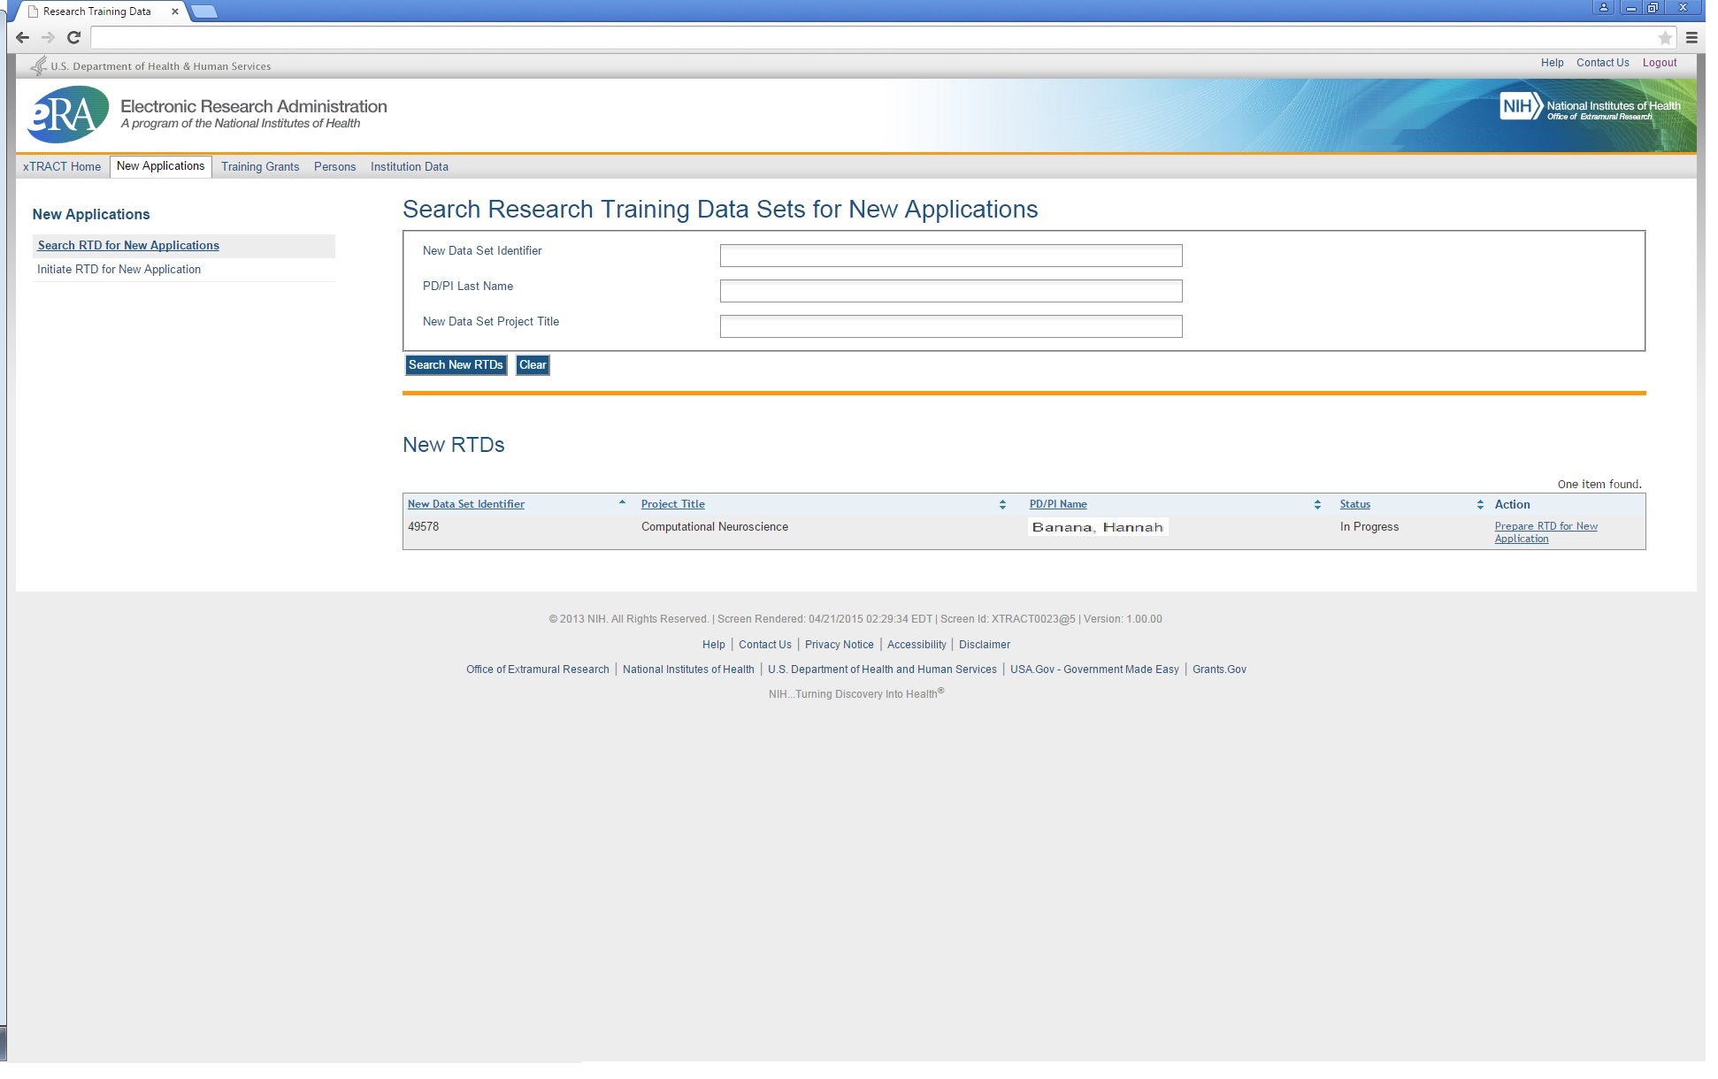1718x1079 pixels.
Task: Bookmark page with the star icon
Action: coord(1665,38)
